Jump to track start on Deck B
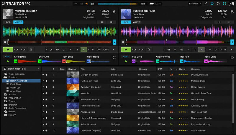This screenshot has width=236, height=135. (x=123, y=42)
